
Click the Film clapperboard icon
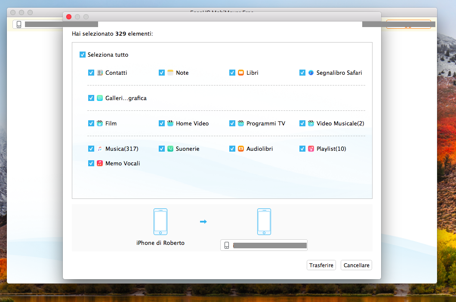100,123
